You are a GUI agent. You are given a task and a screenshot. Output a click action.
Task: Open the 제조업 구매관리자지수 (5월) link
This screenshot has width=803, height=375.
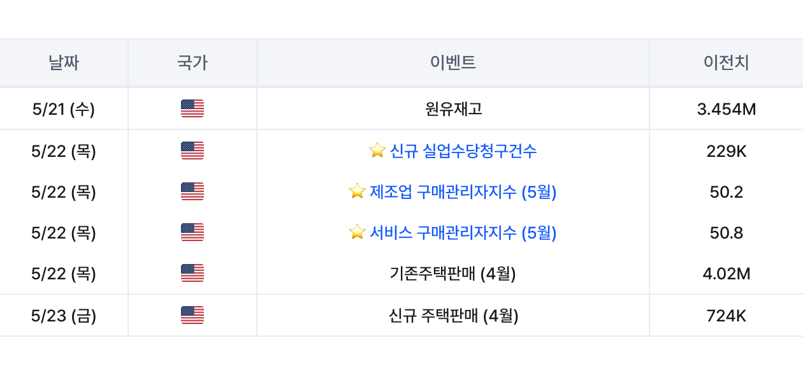[x=463, y=192]
